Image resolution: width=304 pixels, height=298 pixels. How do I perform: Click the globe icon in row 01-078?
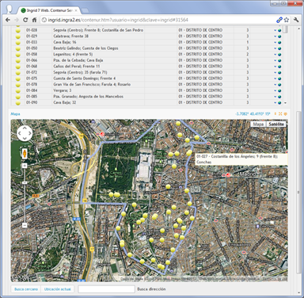click(x=279, y=85)
